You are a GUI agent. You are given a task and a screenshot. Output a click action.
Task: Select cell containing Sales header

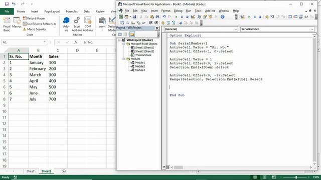coord(58,56)
